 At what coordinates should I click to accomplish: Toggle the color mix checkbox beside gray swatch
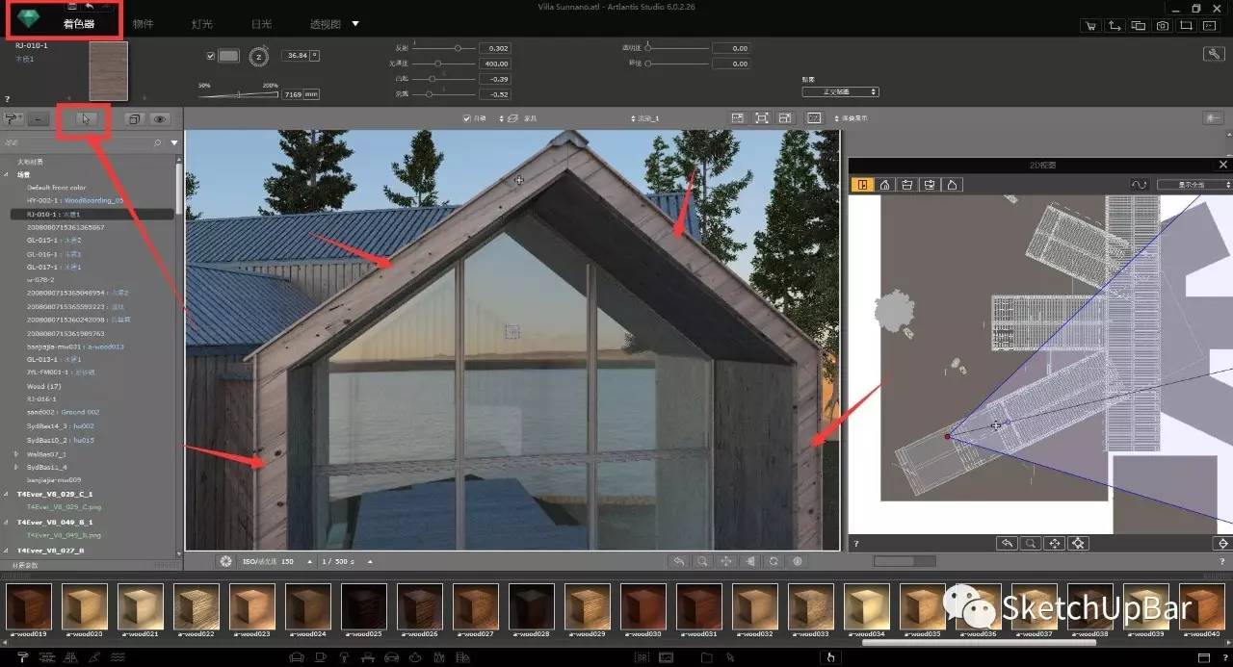[x=211, y=56]
